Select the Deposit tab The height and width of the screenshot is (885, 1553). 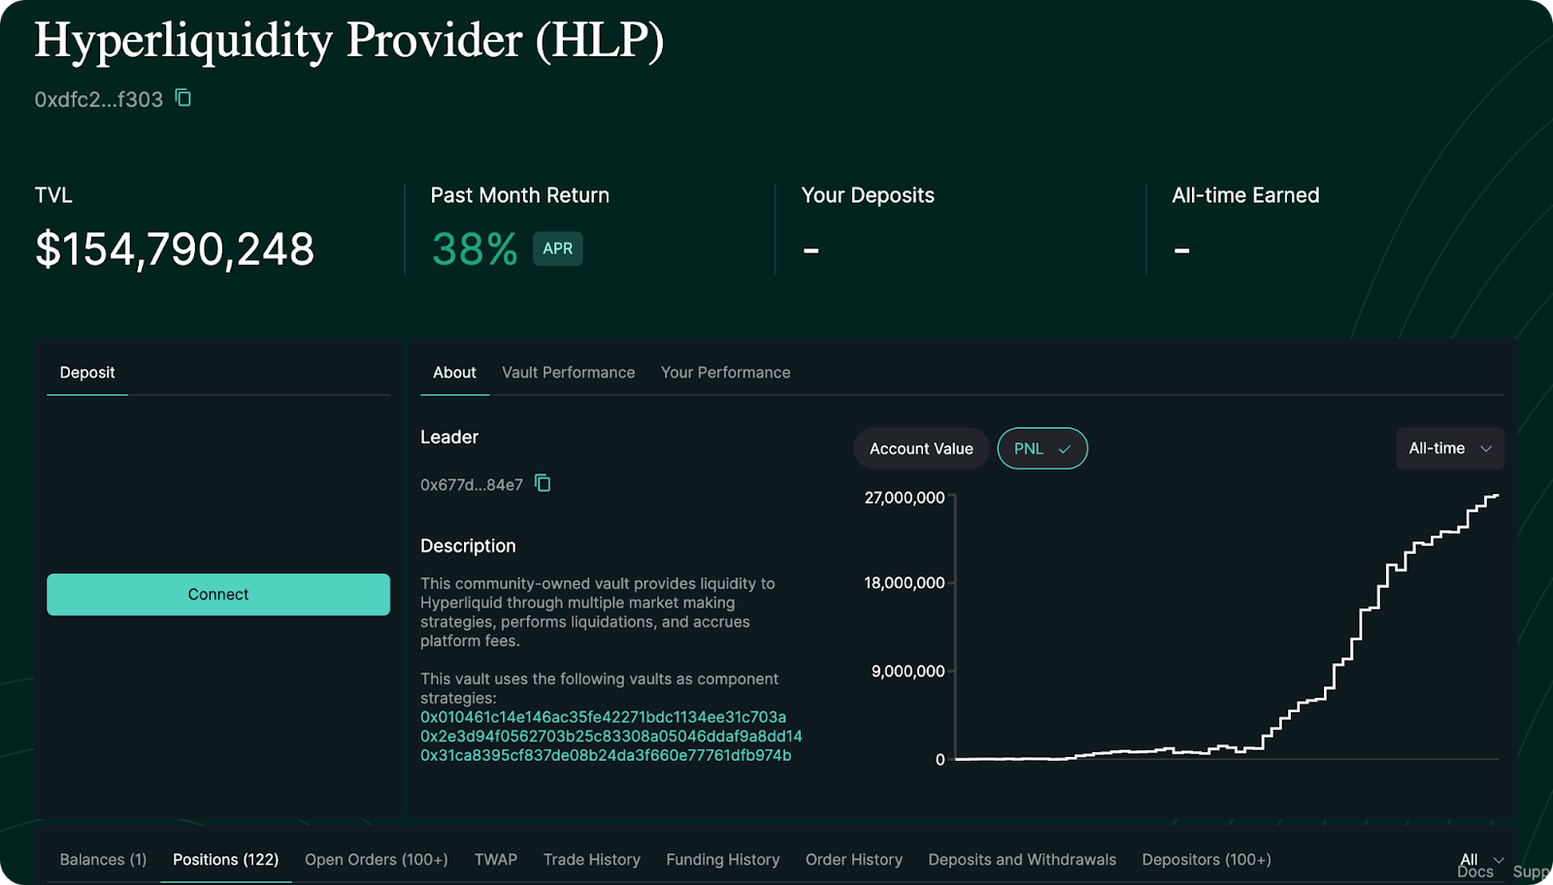tap(87, 373)
